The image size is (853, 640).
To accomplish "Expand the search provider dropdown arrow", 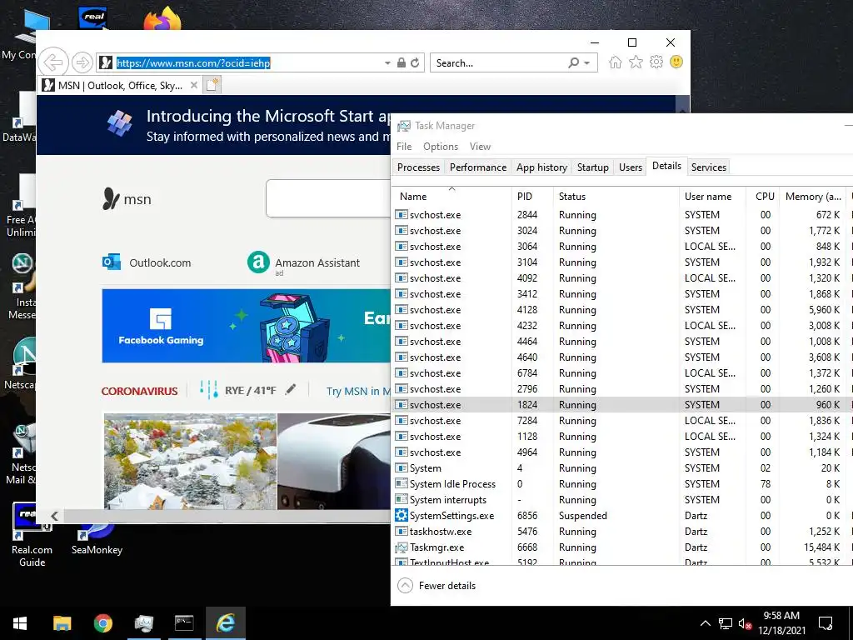I will pos(587,63).
